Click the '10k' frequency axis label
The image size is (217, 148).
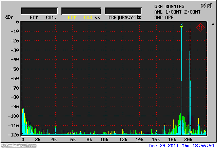104,140
